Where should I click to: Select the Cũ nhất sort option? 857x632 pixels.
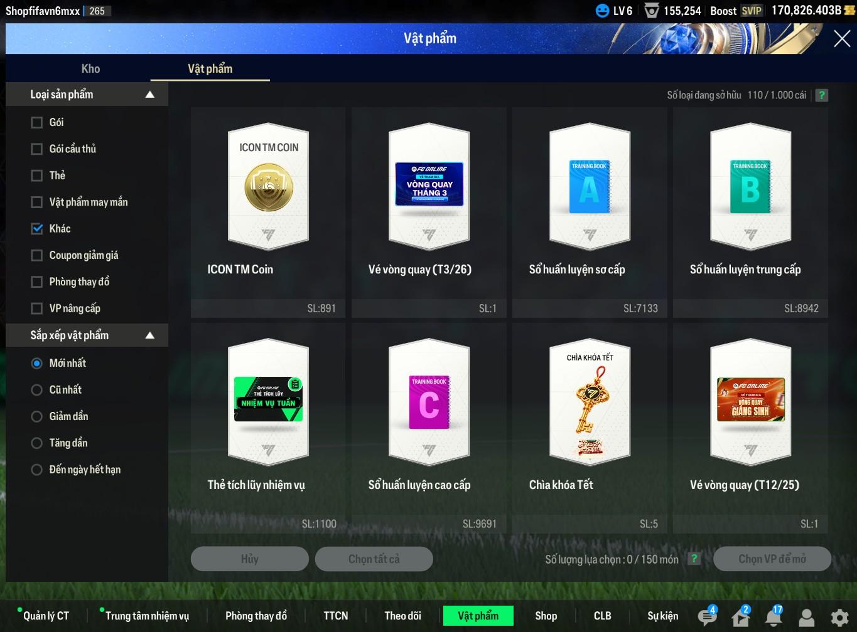(37, 390)
